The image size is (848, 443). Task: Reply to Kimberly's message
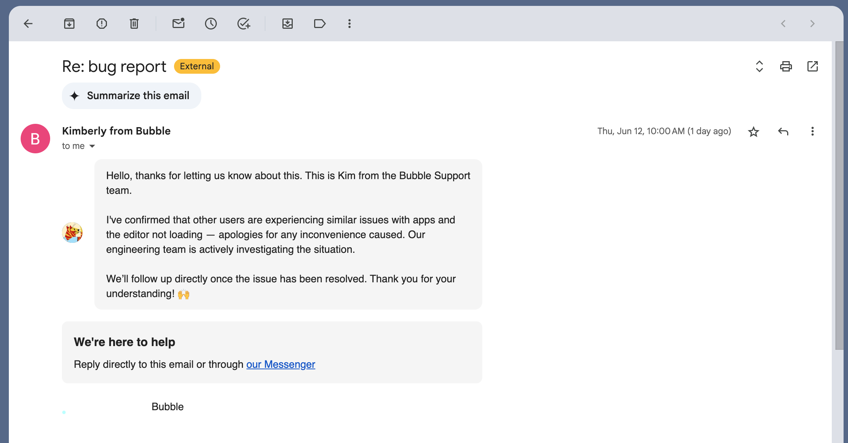click(783, 132)
